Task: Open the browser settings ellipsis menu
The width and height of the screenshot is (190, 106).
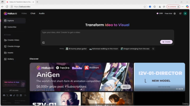Action: tap(183, 6)
